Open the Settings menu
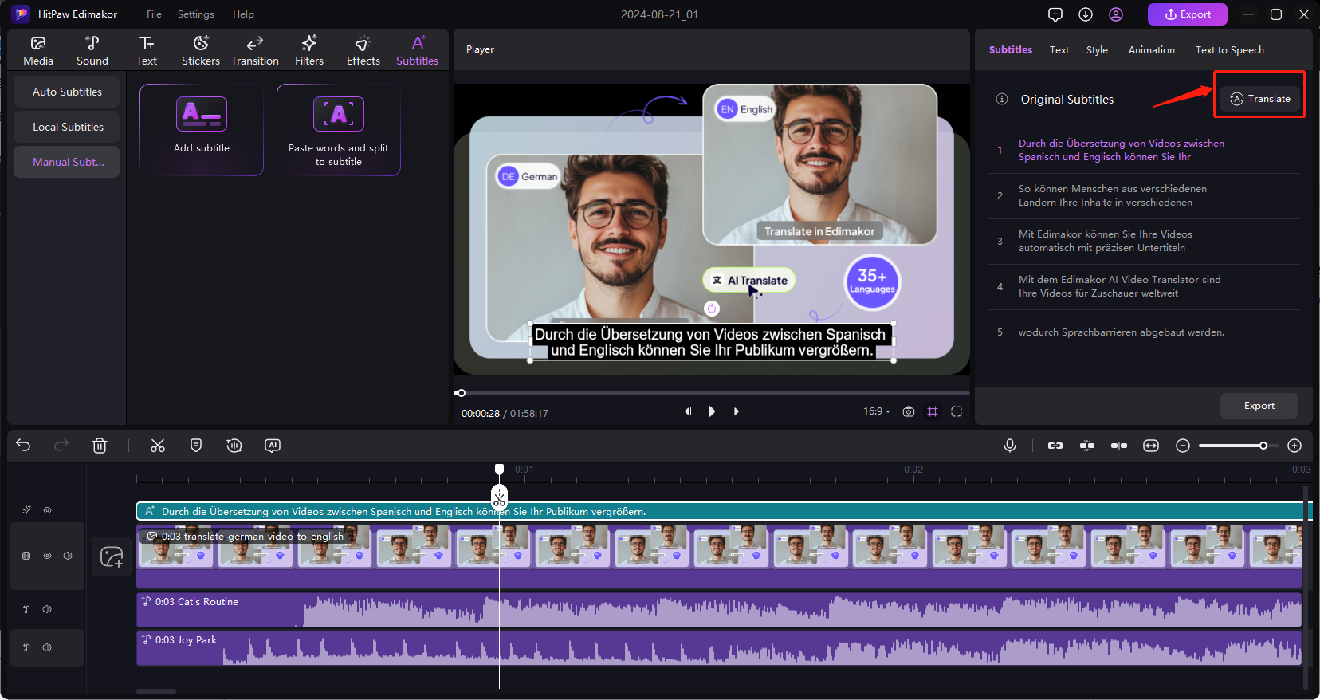The height and width of the screenshot is (700, 1320). pyautogui.click(x=196, y=14)
